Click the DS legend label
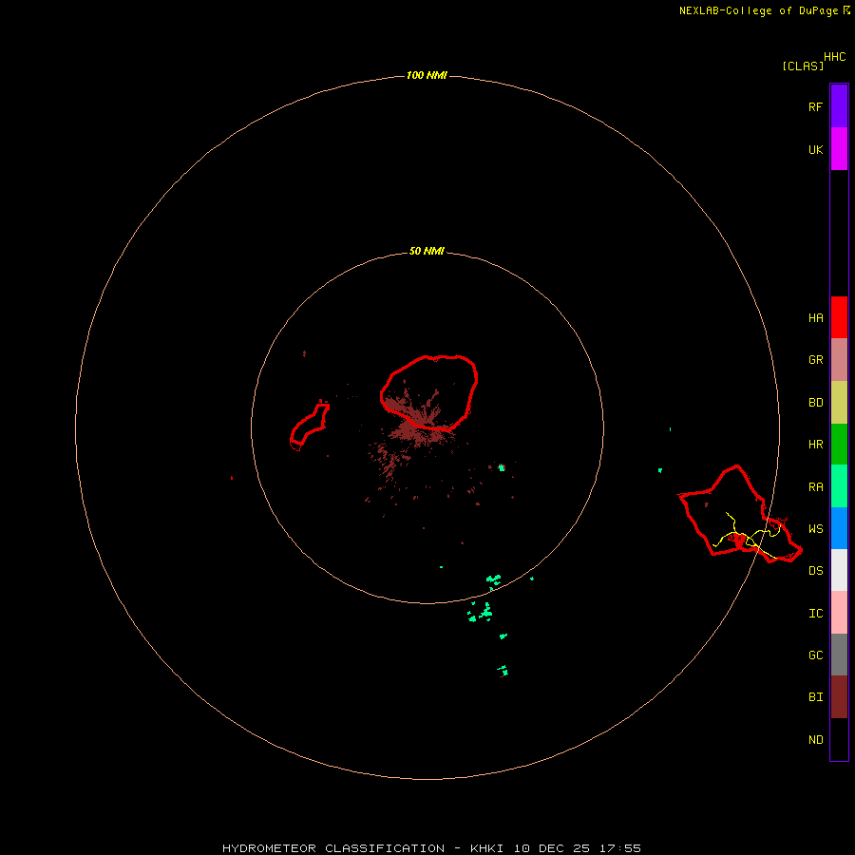855x855 pixels. click(x=815, y=571)
